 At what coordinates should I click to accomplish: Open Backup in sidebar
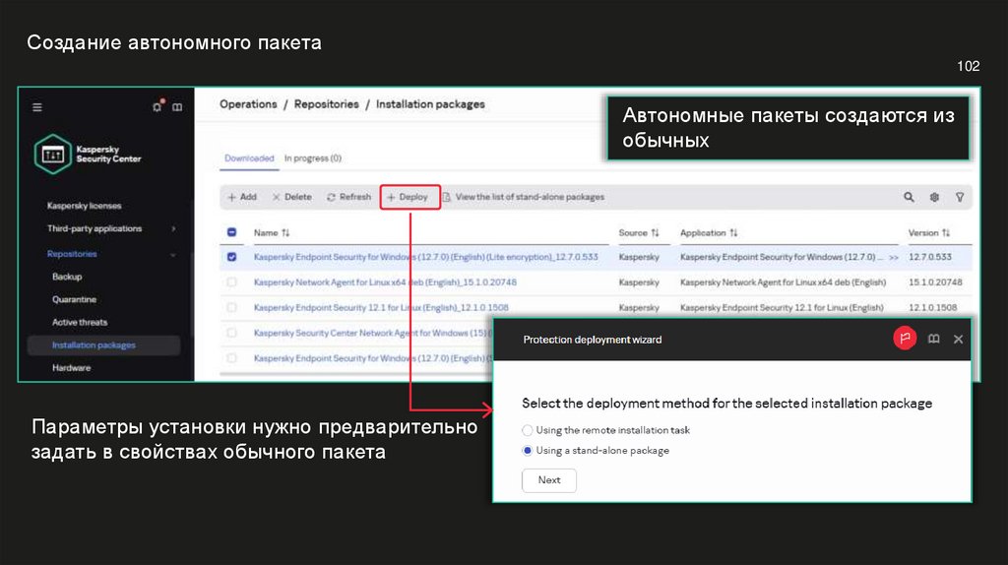(67, 277)
